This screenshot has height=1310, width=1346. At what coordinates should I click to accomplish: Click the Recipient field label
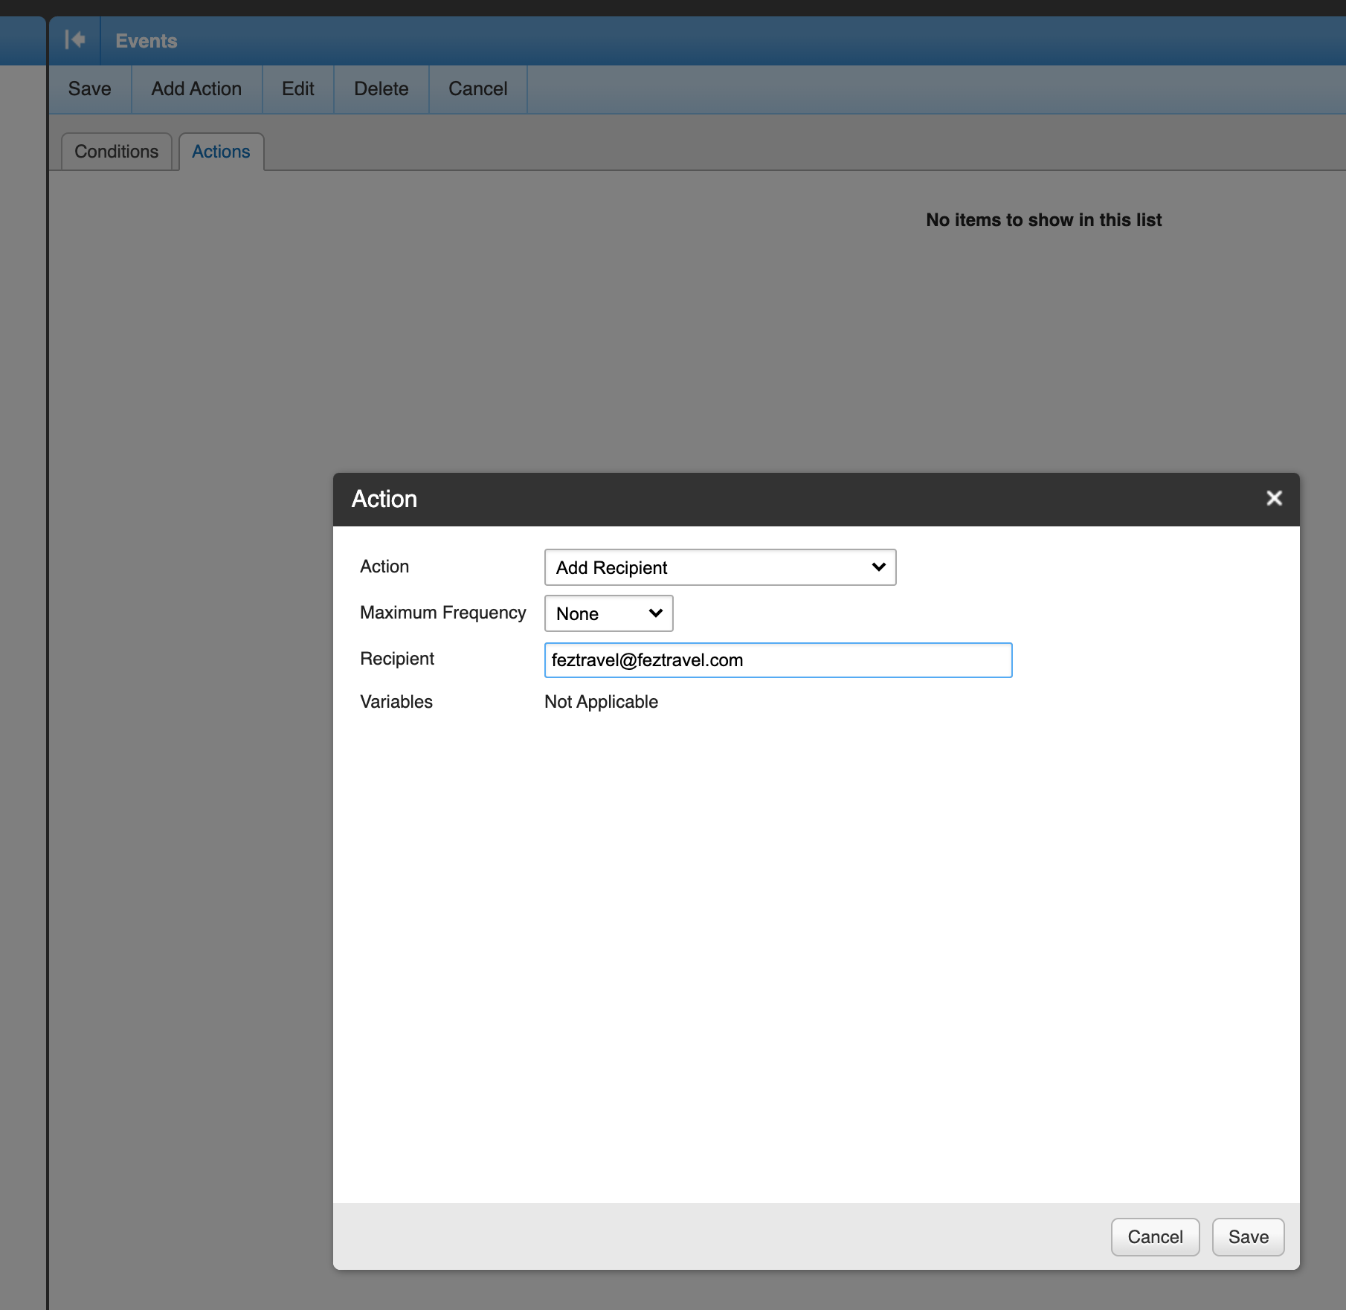[397, 659]
